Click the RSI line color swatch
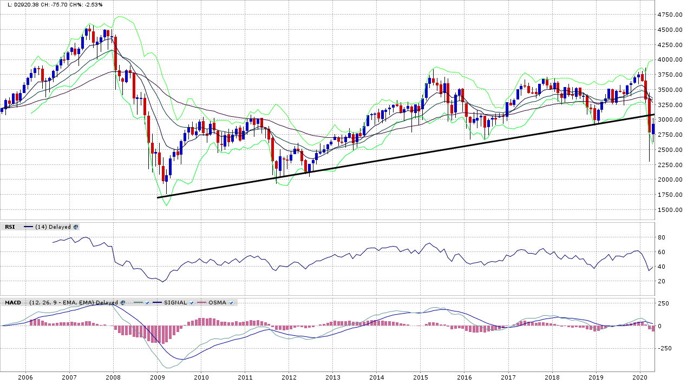 click(28, 227)
